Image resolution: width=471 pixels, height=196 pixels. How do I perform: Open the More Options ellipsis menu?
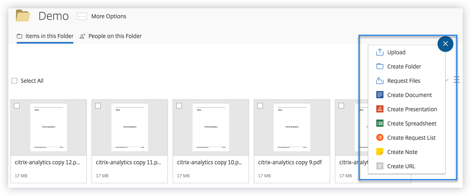point(82,16)
